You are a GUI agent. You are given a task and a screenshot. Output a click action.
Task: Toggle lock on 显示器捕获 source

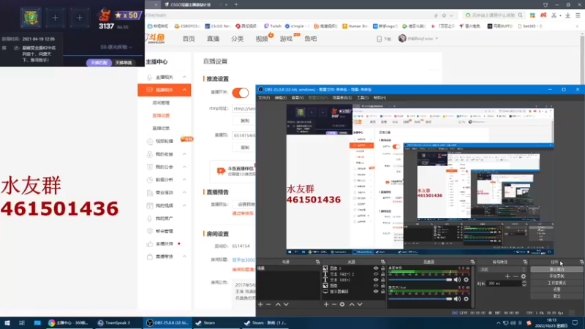click(x=382, y=291)
